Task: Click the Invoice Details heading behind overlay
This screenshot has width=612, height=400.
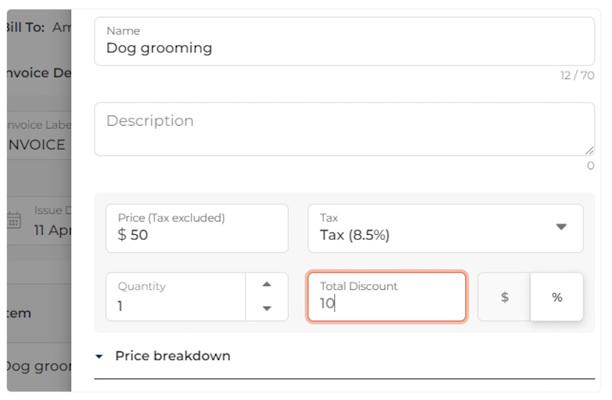Action: coord(39,73)
